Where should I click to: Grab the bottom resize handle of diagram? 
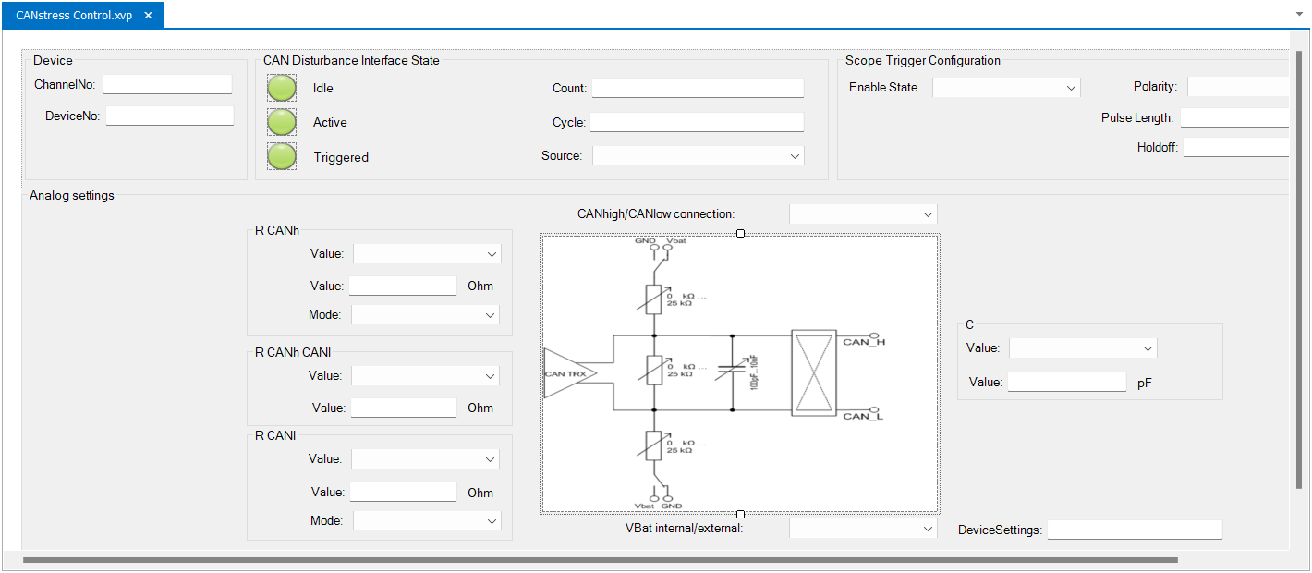point(740,513)
